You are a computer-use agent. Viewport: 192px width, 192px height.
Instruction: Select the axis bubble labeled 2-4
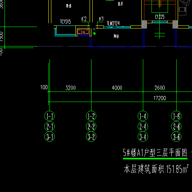click(x=143, y=126)
